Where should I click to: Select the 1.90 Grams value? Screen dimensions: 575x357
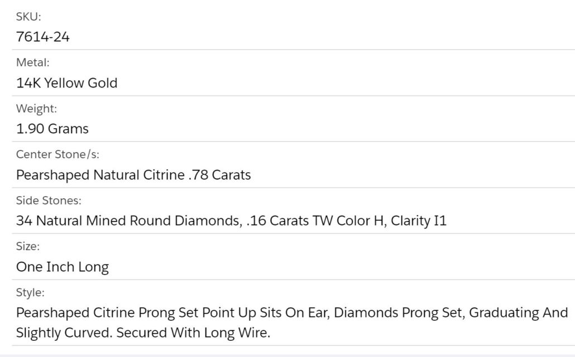(x=52, y=129)
